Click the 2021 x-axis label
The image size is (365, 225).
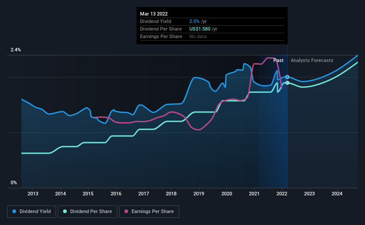(x=254, y=194)
